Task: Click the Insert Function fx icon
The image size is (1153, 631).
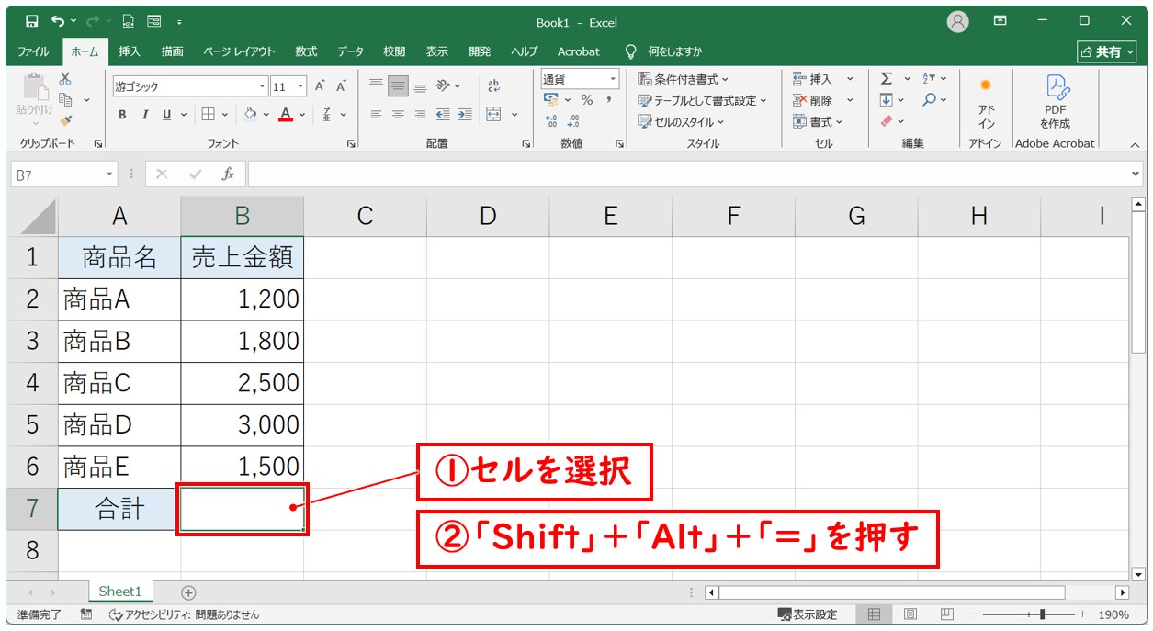Action: tap(228, 175)
